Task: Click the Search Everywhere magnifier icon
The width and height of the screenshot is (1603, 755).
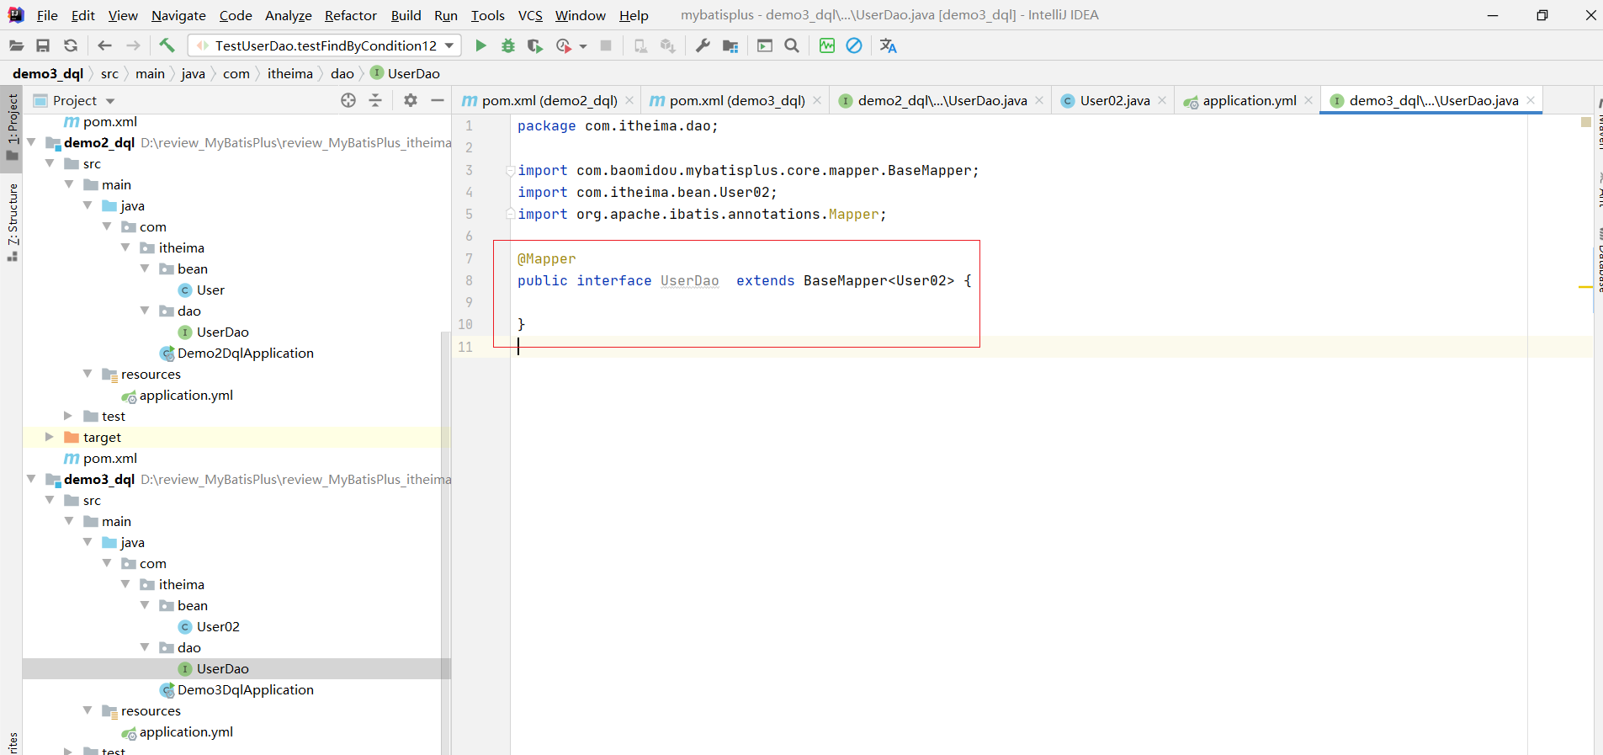Action: click(792, 45)
